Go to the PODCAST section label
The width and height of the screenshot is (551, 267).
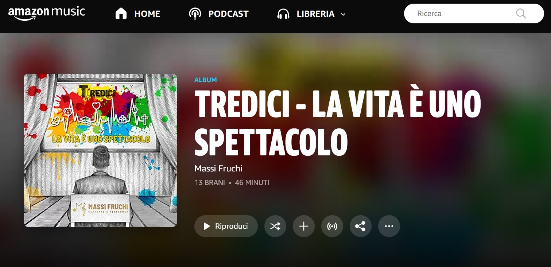(x=228, y=14)
